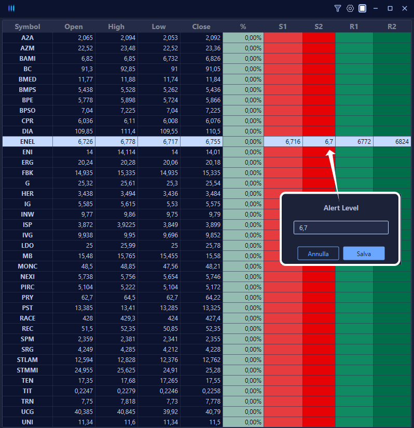The image size is (414, 428).
Task: Minimize the window
Action: pyautogui.click(x=376, y=8)
